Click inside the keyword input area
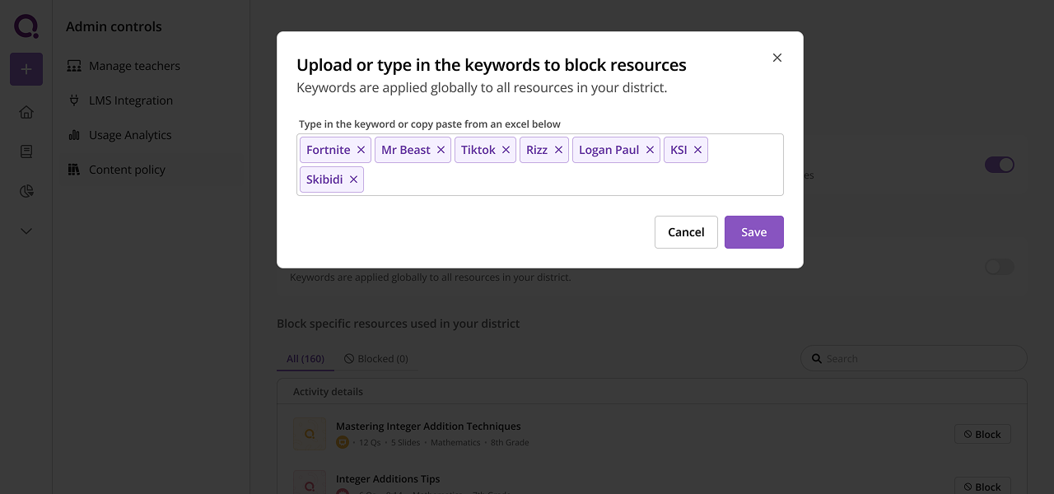Screen dimensions: 1054x494 [576, 179]
